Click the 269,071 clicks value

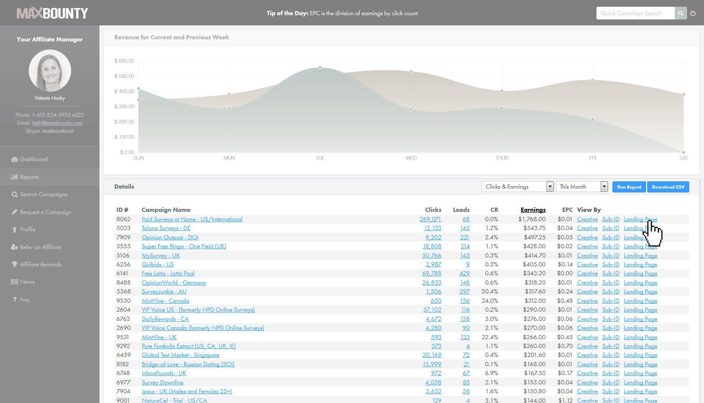(430, 219)
